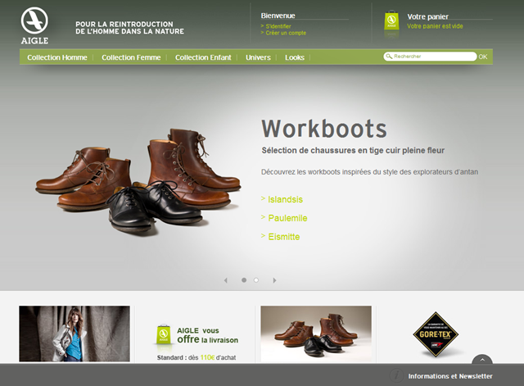Click the S'identifier link
Viewport: 524px width, 386px height.
[x=278, y=26]
